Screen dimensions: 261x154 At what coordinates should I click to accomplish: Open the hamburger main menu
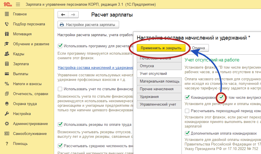pos(18,5)
